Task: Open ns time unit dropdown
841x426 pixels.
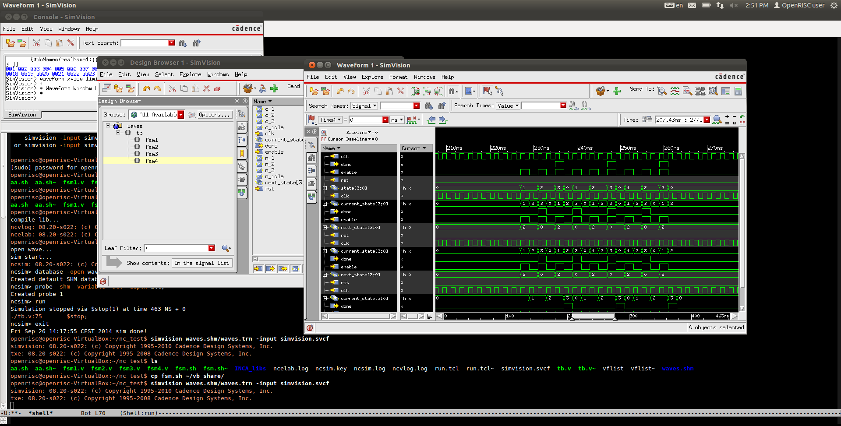Action: coord(397,120)
